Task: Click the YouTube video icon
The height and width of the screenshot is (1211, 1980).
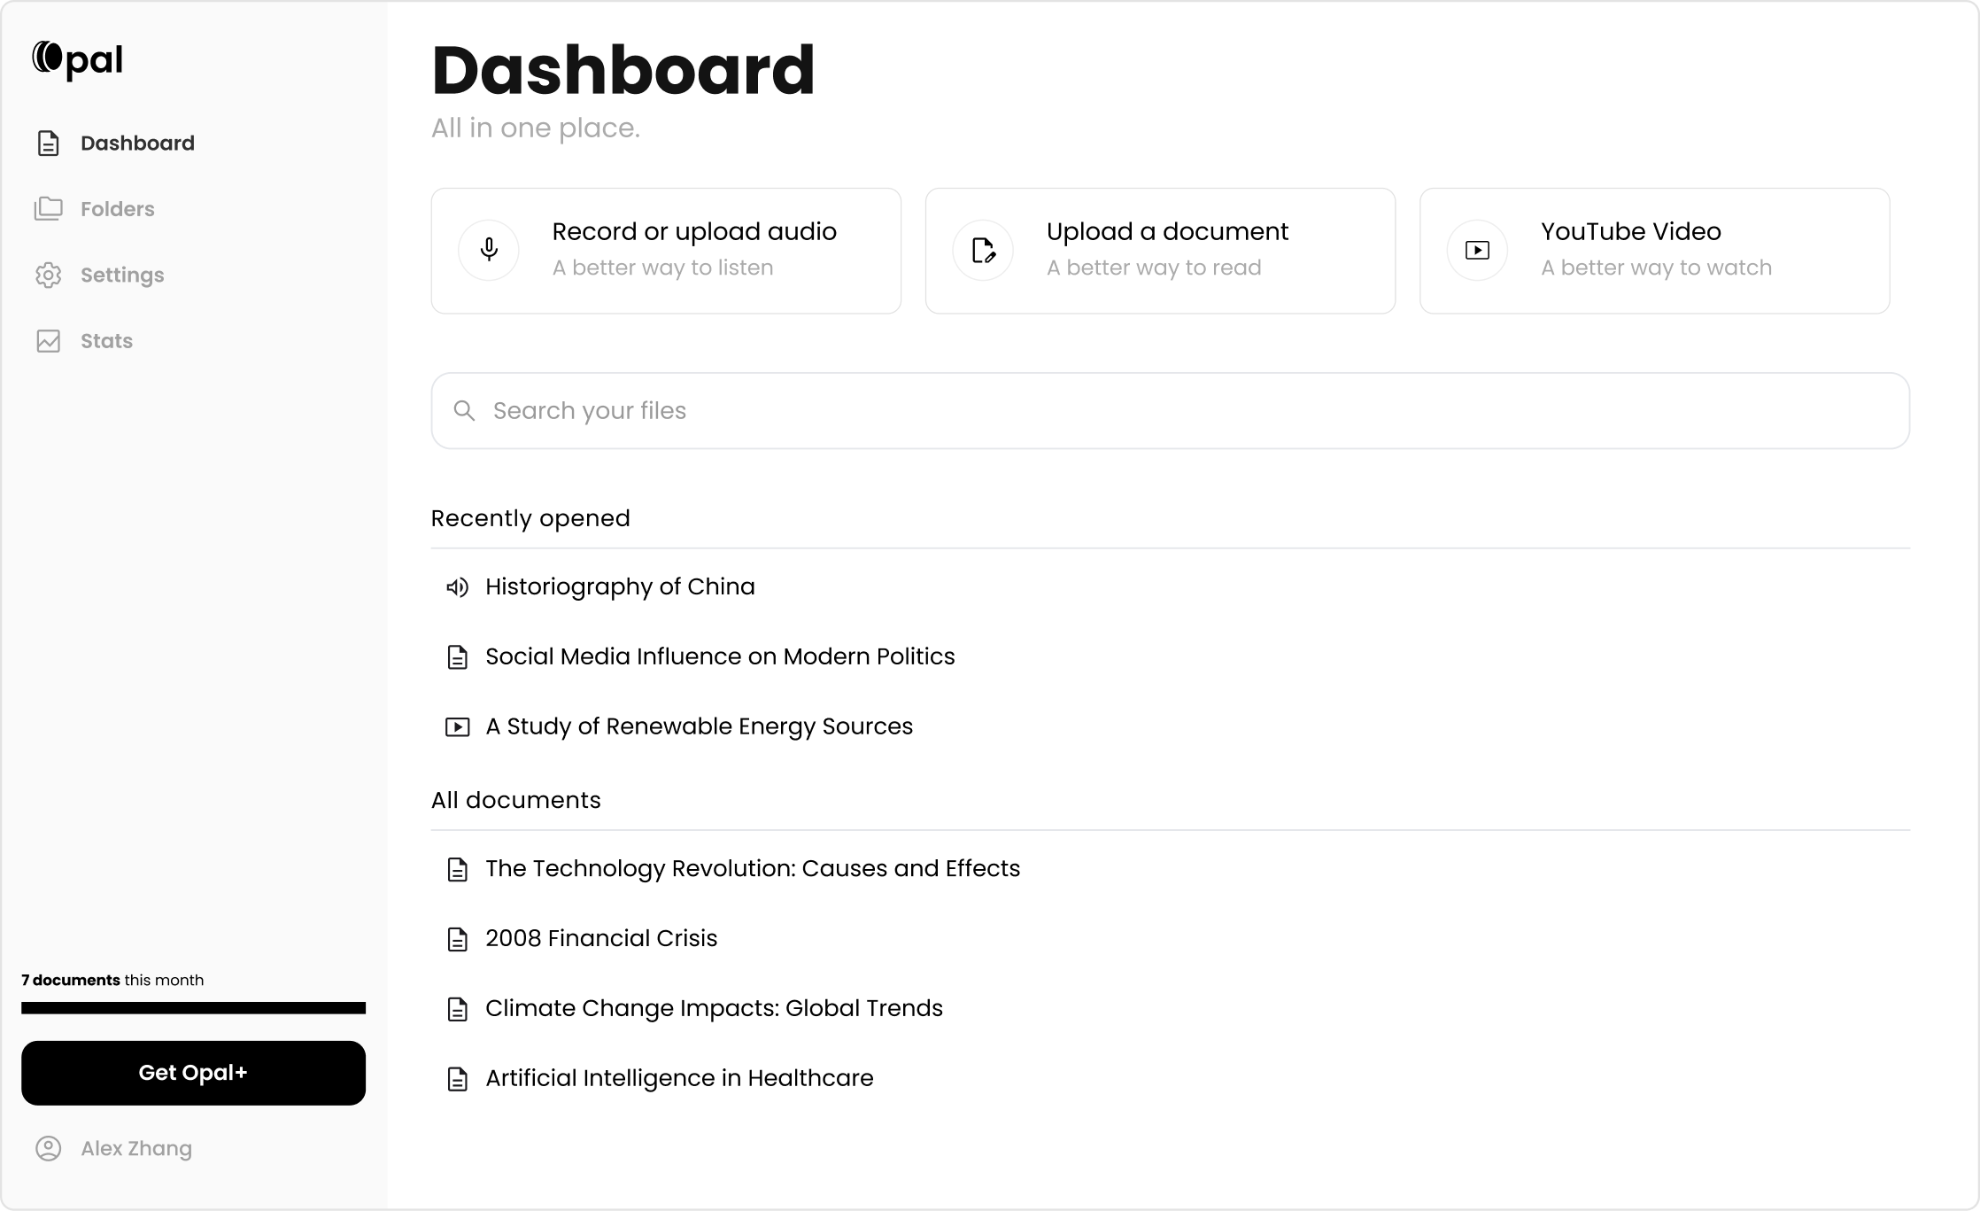Action: point(1476,250)
